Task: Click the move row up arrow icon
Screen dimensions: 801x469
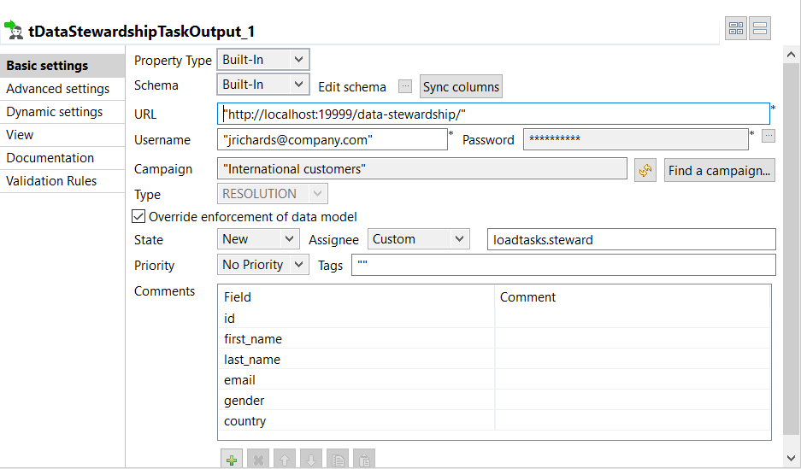Action: pos(285,460)
